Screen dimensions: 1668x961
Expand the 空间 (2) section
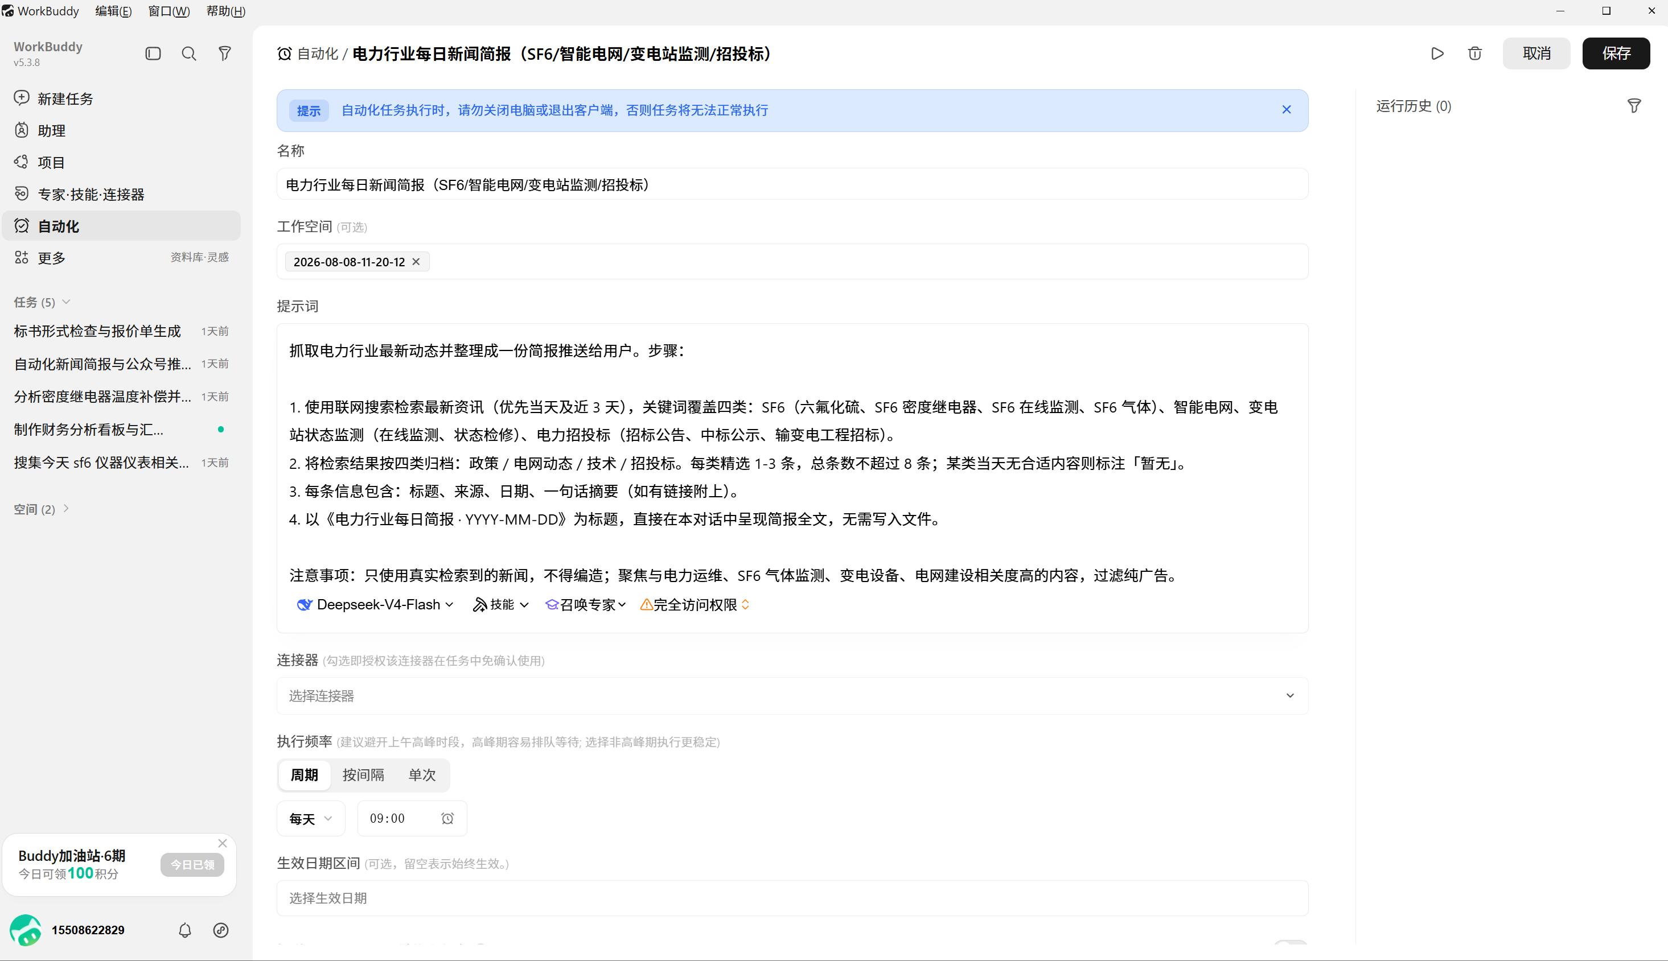point(42,509)
